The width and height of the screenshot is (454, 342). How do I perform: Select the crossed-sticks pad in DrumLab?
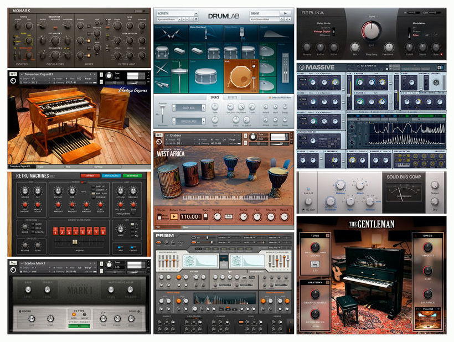click(162, 69)
